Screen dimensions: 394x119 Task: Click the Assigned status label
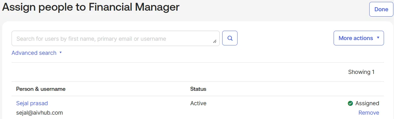click(367, 103)
